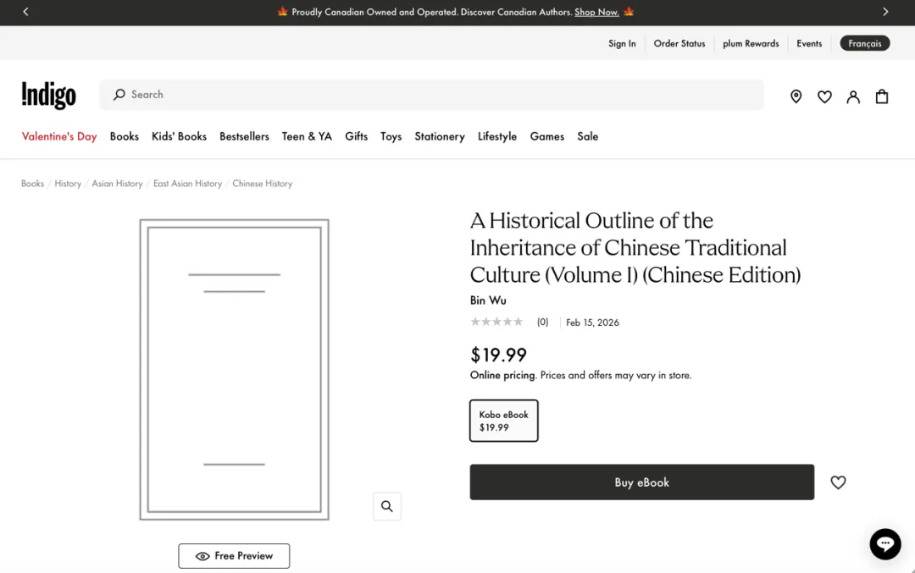Open the Bestsellers menu
The height and width of the screenshot is (573, 915).
(244, 136)
